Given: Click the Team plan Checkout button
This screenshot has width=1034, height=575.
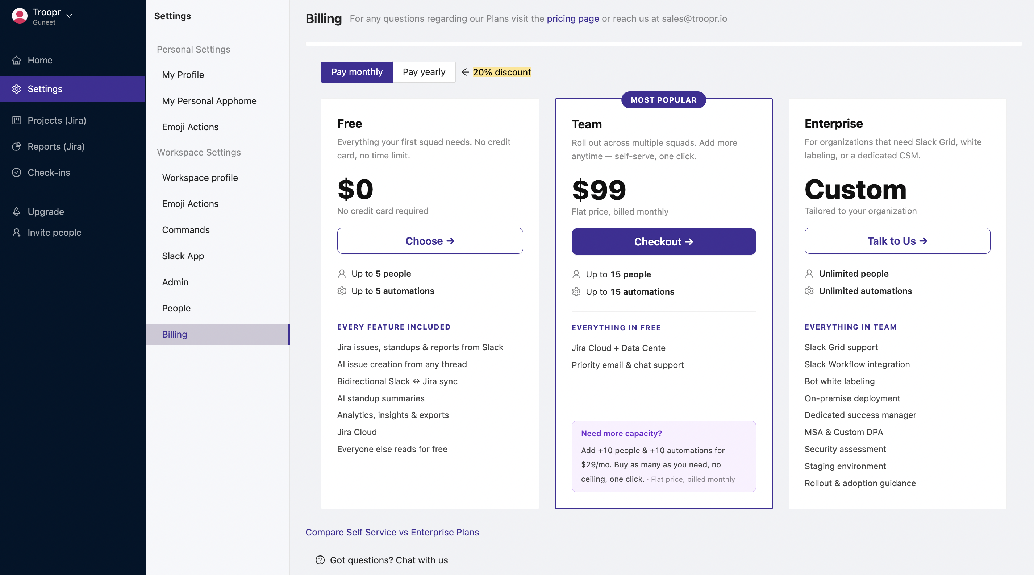Looking at the screenshot, I should (x=663, y=241).
